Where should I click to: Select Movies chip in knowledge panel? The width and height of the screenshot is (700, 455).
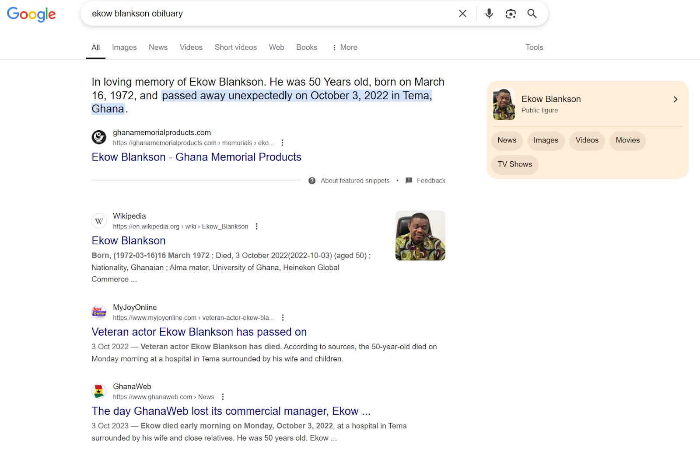pyautogui.click(x=627, y=140)
